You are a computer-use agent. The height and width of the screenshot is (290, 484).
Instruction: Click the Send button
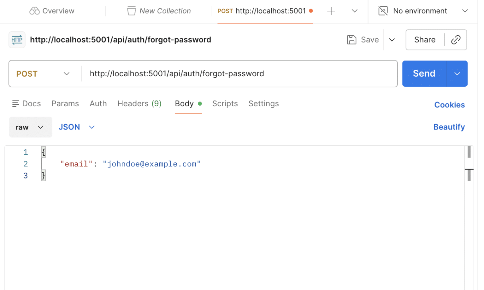423,73
